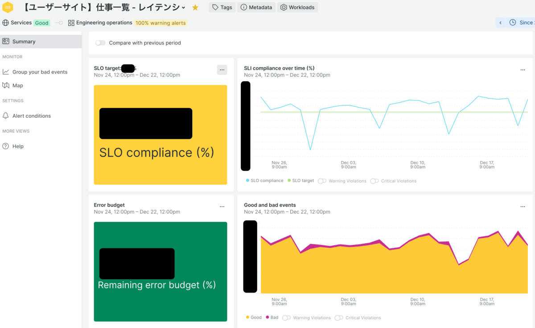
Task: Open Alert conditions in settings
Action: click(32, 116)
